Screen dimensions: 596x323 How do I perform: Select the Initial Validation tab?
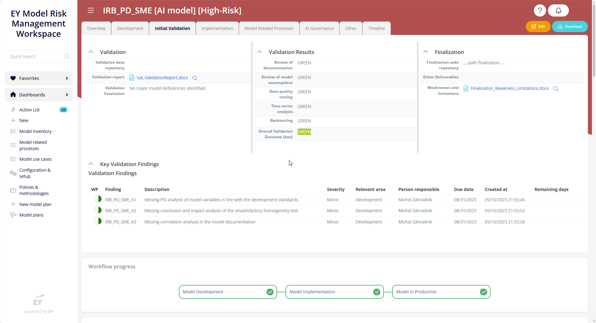pos(173,28)
